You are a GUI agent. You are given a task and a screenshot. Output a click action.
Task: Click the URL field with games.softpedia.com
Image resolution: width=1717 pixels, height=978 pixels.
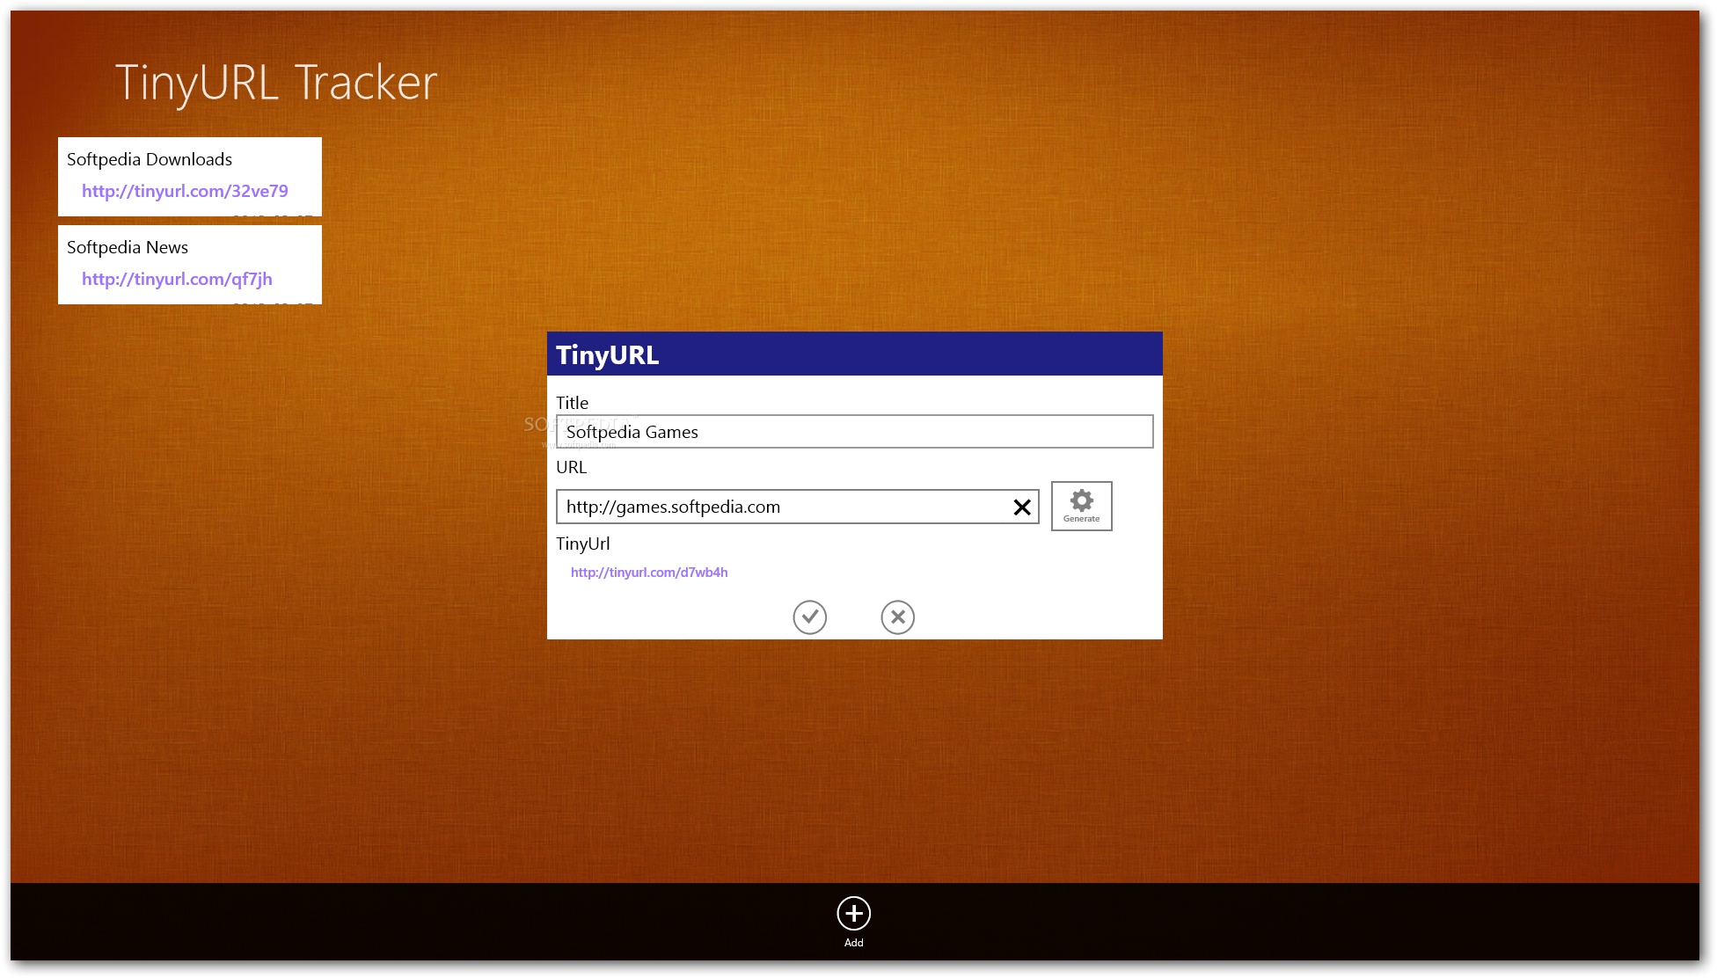pos(797,507)
